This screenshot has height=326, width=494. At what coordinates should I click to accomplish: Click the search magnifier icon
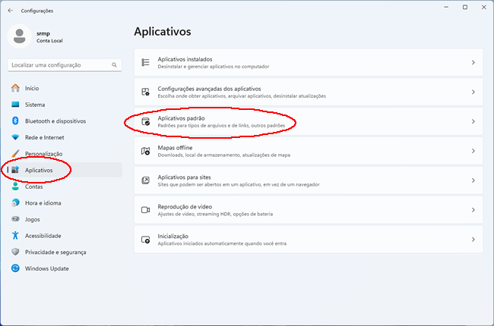[114, 64]
